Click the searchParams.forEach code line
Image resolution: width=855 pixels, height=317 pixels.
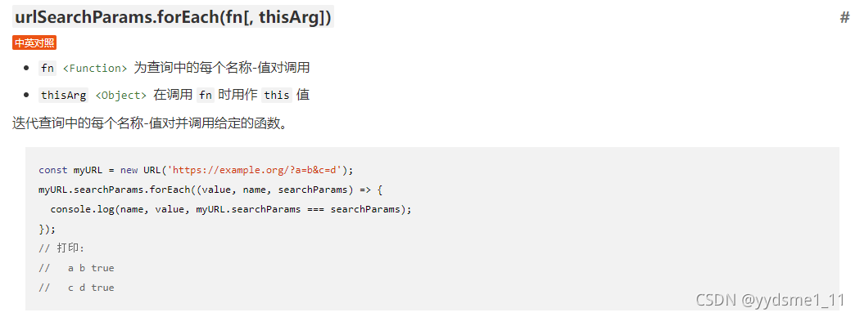pyautogui.click(x=211, y=190)
